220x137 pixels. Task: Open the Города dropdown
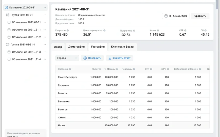[x=67, y=58]
